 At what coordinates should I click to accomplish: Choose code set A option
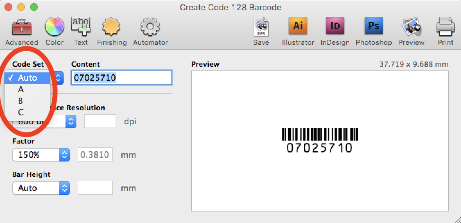[x=21, y=89]
